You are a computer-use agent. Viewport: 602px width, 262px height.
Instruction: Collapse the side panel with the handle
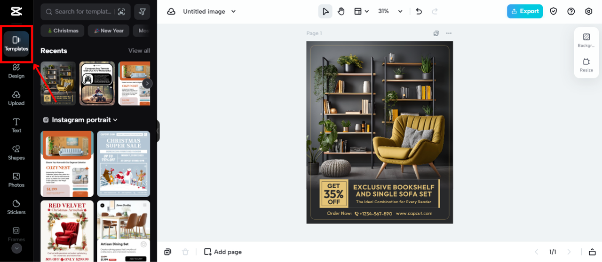(x=158, y=131)
